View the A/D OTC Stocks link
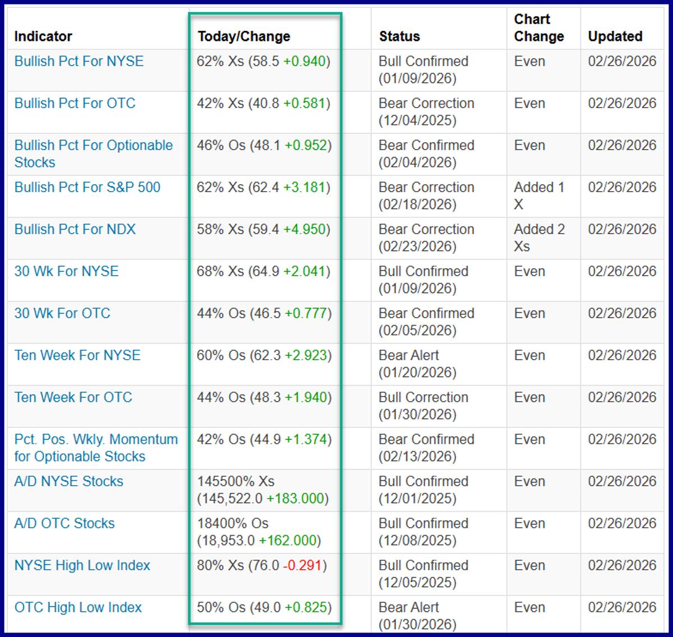673x637 pixels. (63, 523)
